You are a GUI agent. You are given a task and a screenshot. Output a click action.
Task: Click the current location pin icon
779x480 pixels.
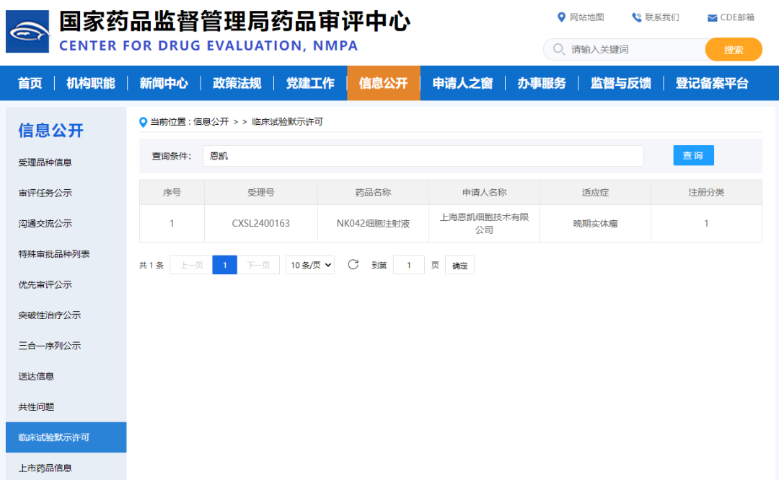(x=143, y=122)
